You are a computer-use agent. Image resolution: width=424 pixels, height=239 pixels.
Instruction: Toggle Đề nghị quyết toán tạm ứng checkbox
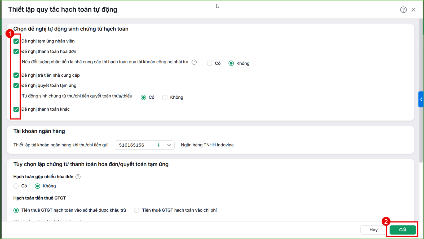[x=16, y=85]
